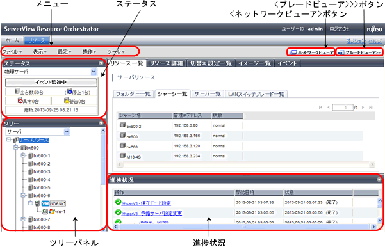
Task: Switch to 切替え設定一覧 tab
Action: tap(211, 63)
